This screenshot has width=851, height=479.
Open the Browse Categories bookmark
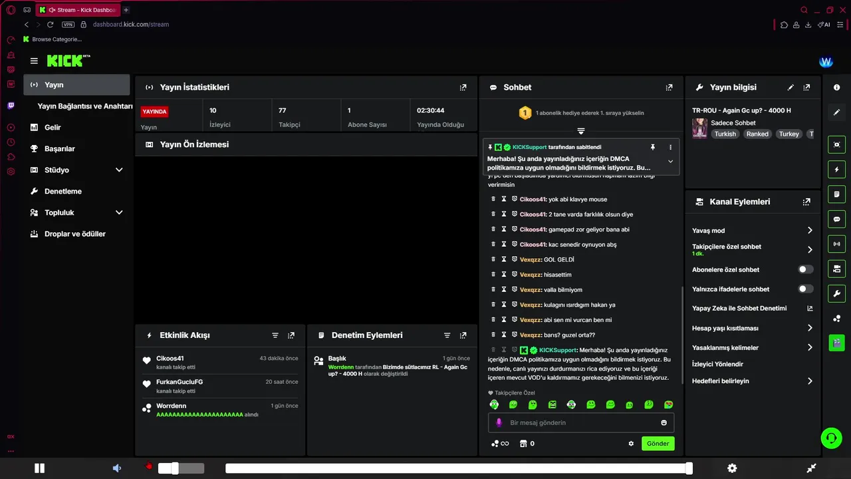(53, 39)
